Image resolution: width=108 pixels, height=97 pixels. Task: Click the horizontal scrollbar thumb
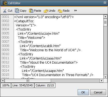pos(28,81)
